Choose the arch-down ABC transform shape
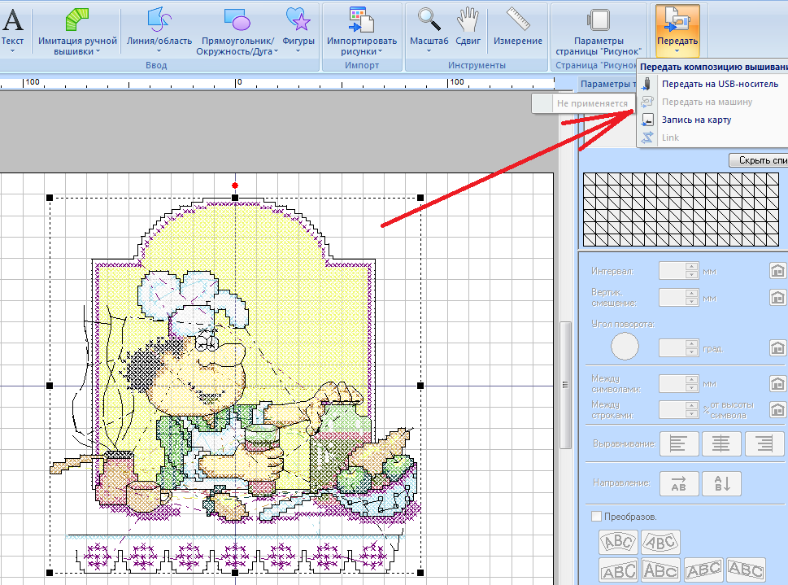This screenshot has width=788, height=585. coord(661,542)
